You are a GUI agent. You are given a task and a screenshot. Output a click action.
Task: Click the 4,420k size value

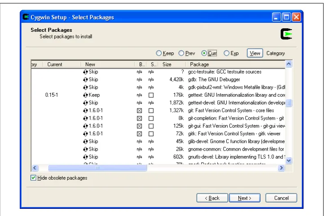(176, 79)
